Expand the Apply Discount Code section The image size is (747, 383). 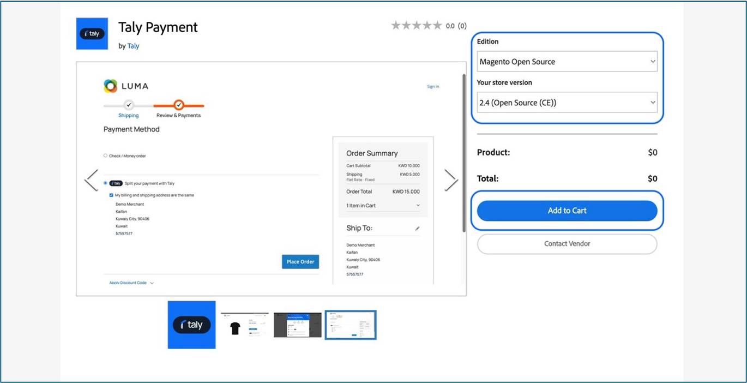131,283
